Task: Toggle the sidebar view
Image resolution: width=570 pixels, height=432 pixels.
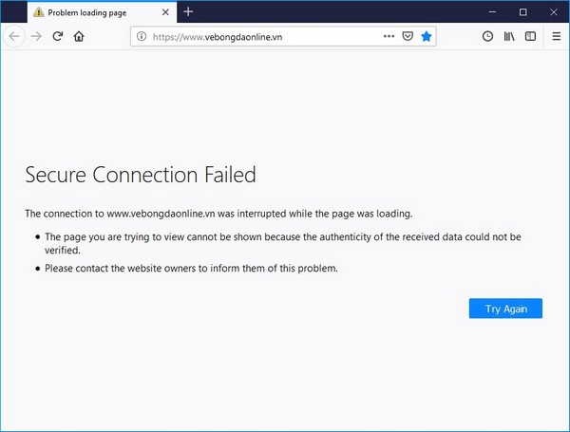Action: (530, 36)
